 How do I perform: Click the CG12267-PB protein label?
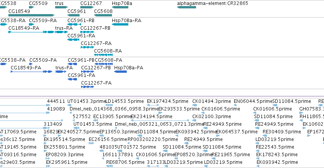point(96,68)
